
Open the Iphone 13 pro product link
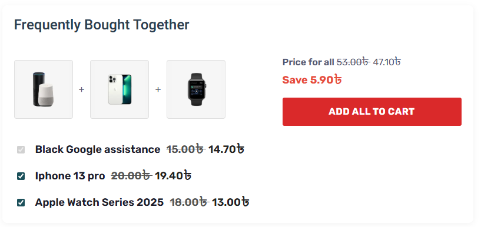(70, 176)
